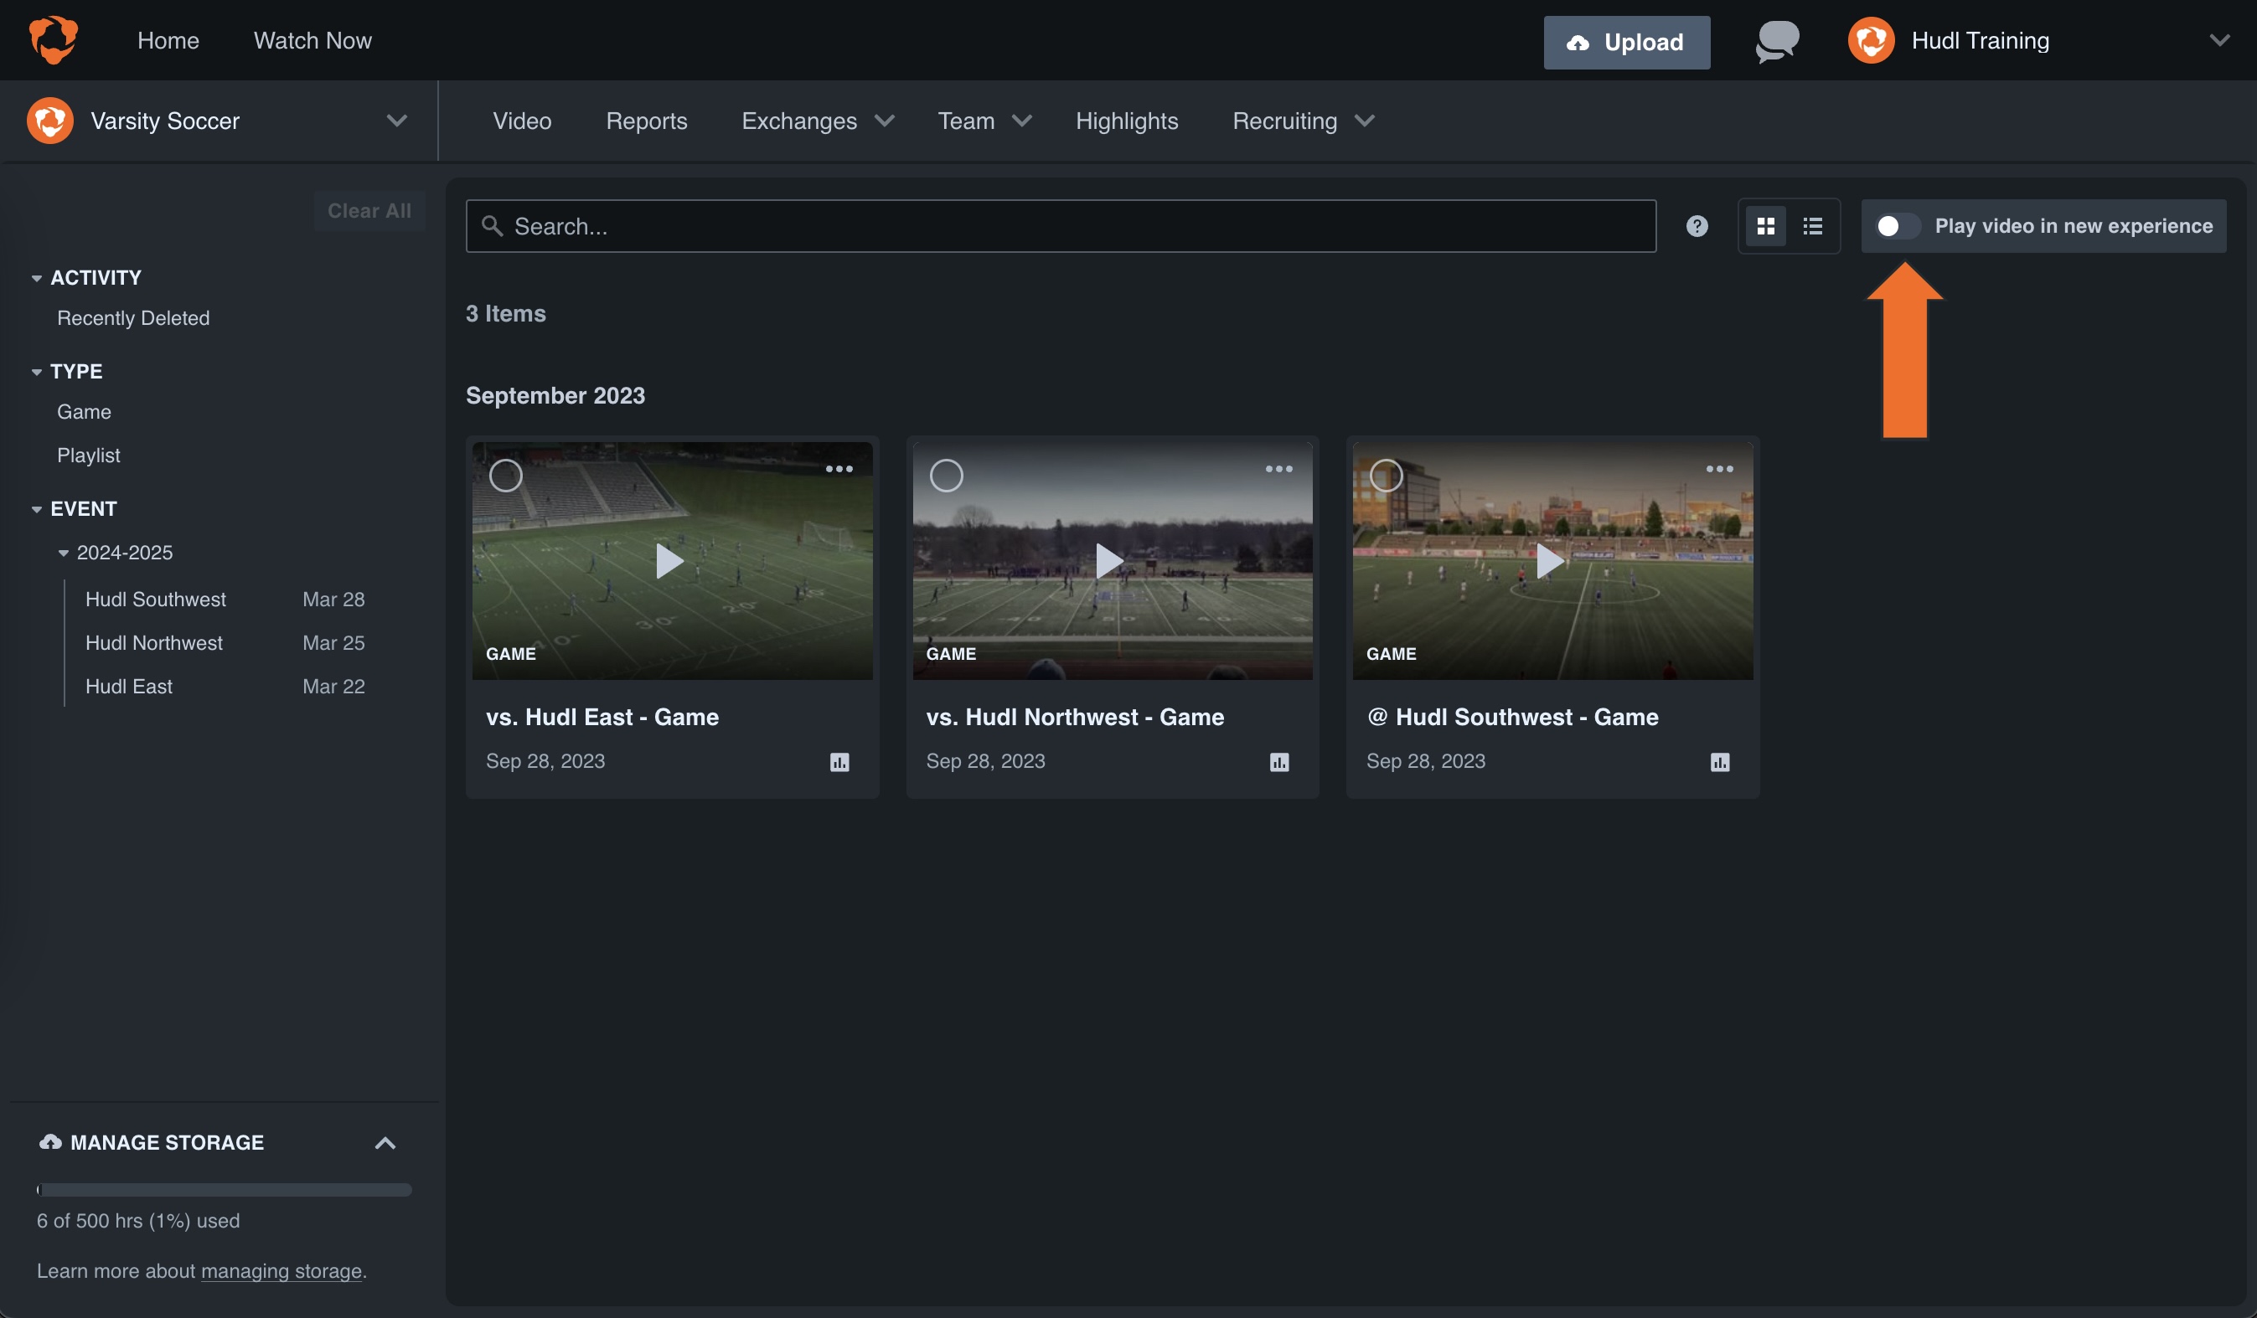Screen dimensions: 2257x1318
Task: Open the three-dot menu on vs. Hudl East
Action: coord(839,468)
